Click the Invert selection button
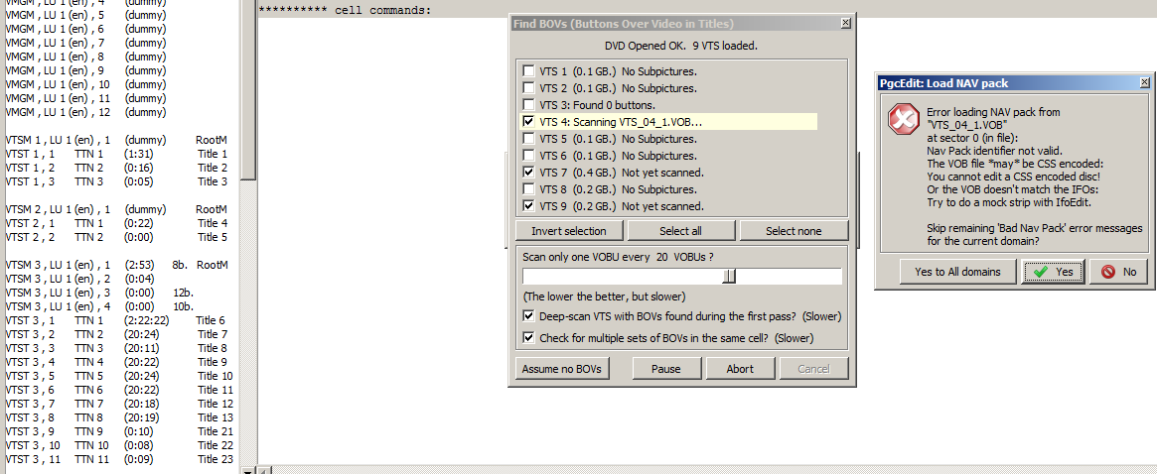 [x=569, y=231]
